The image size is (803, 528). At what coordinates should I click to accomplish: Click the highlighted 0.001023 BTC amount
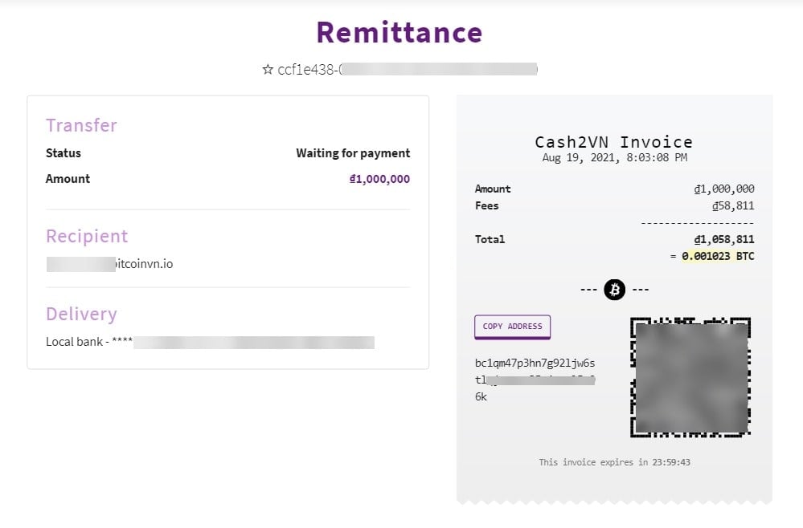pyautogui.click(x=718, y=256)
